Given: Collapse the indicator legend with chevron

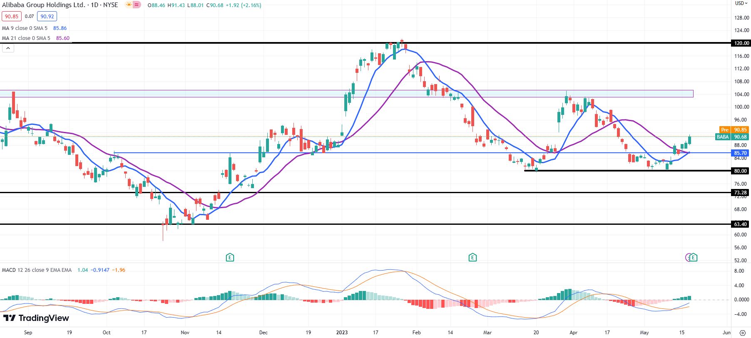Looking at the screenshot, I should coord(8,48).
